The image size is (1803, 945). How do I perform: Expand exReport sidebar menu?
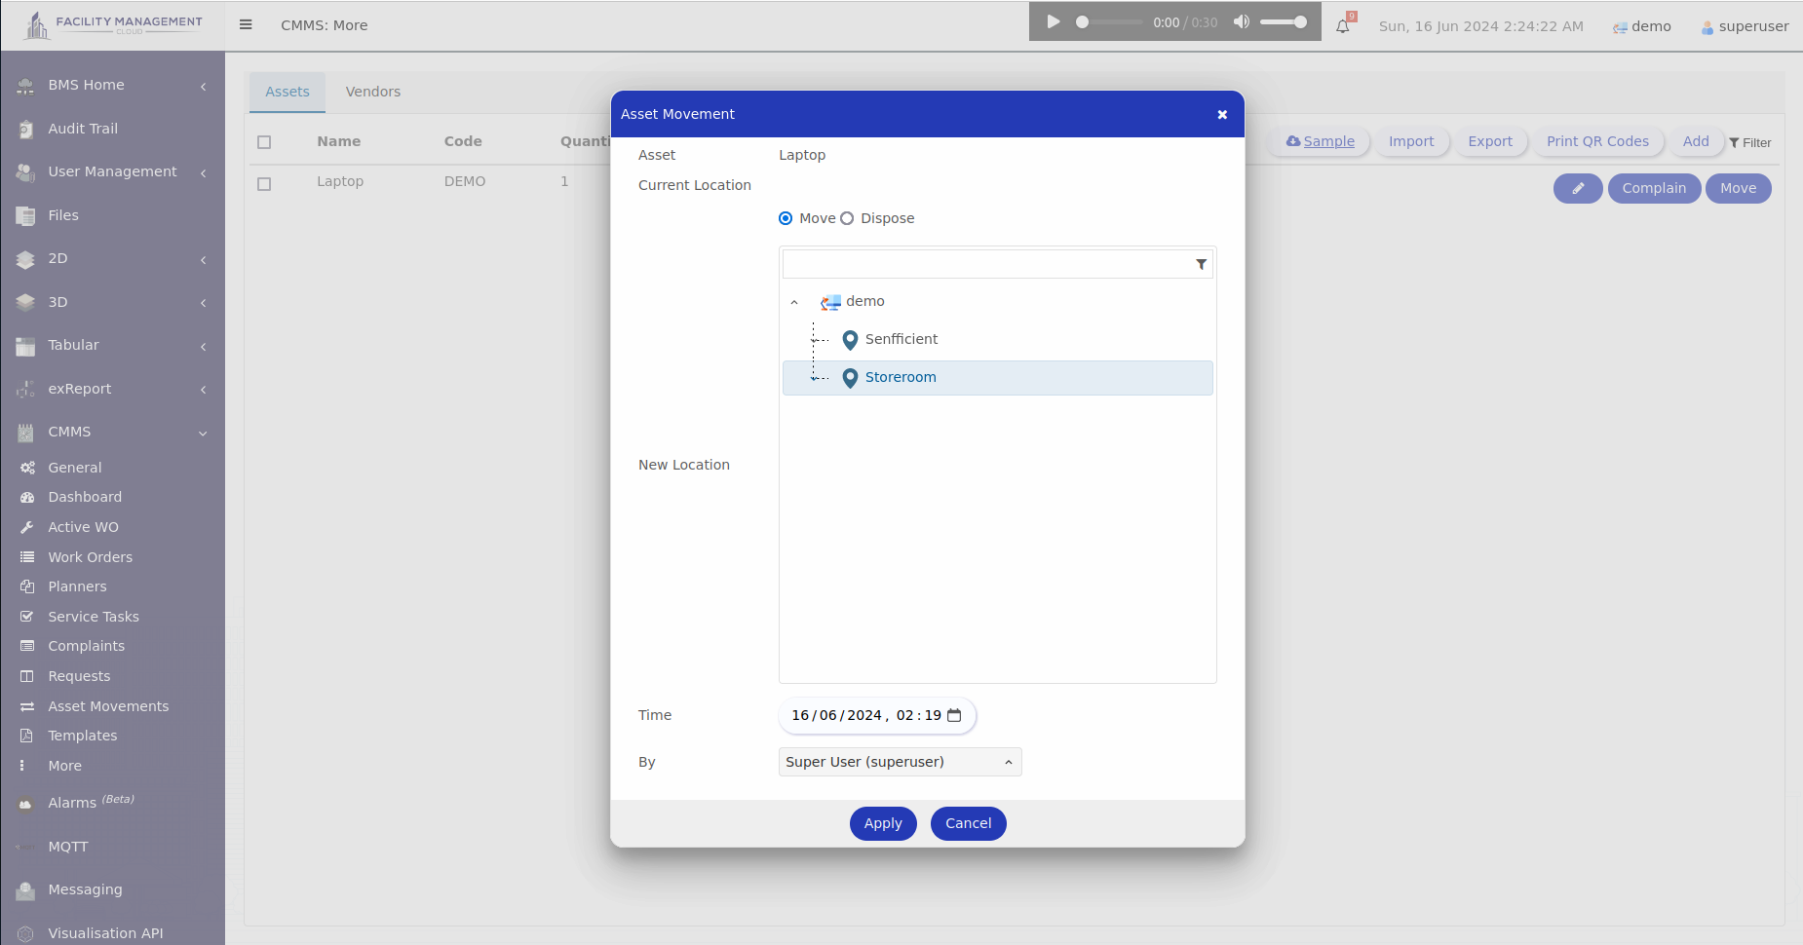pyautogui.click(x=112, y=389)
